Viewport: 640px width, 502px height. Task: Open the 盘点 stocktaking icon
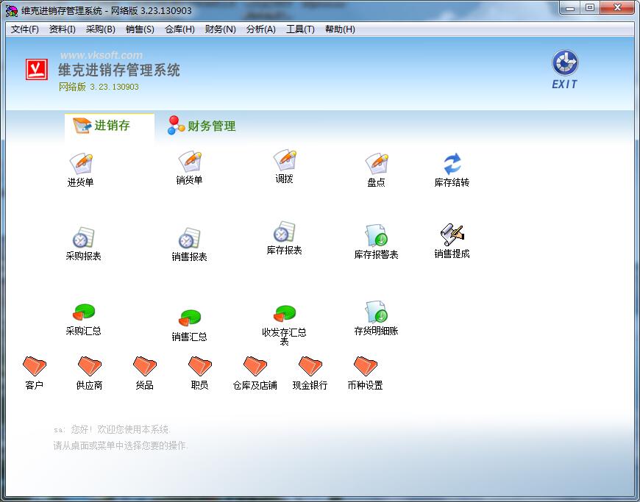tap(376, 170)
